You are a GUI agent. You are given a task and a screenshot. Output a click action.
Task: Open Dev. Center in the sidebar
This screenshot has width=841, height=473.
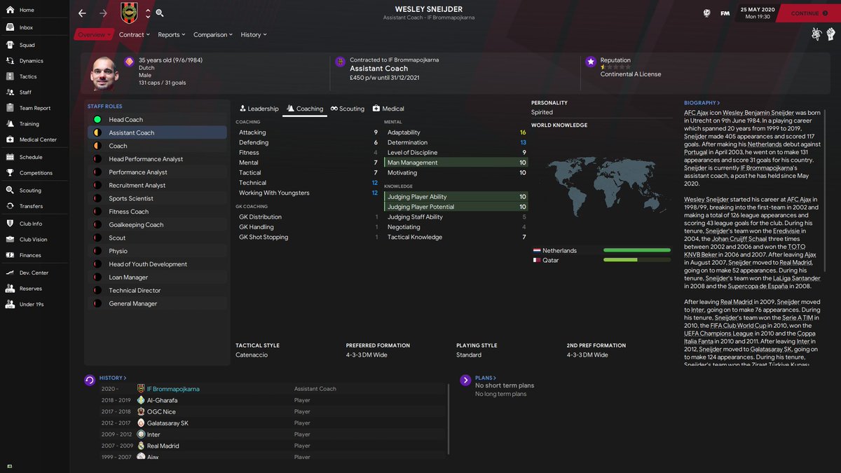tap(34, 273)
